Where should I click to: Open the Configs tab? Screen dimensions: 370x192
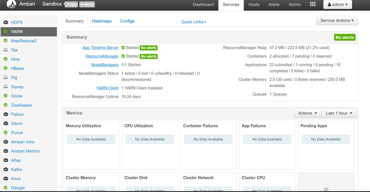(127, 21)
